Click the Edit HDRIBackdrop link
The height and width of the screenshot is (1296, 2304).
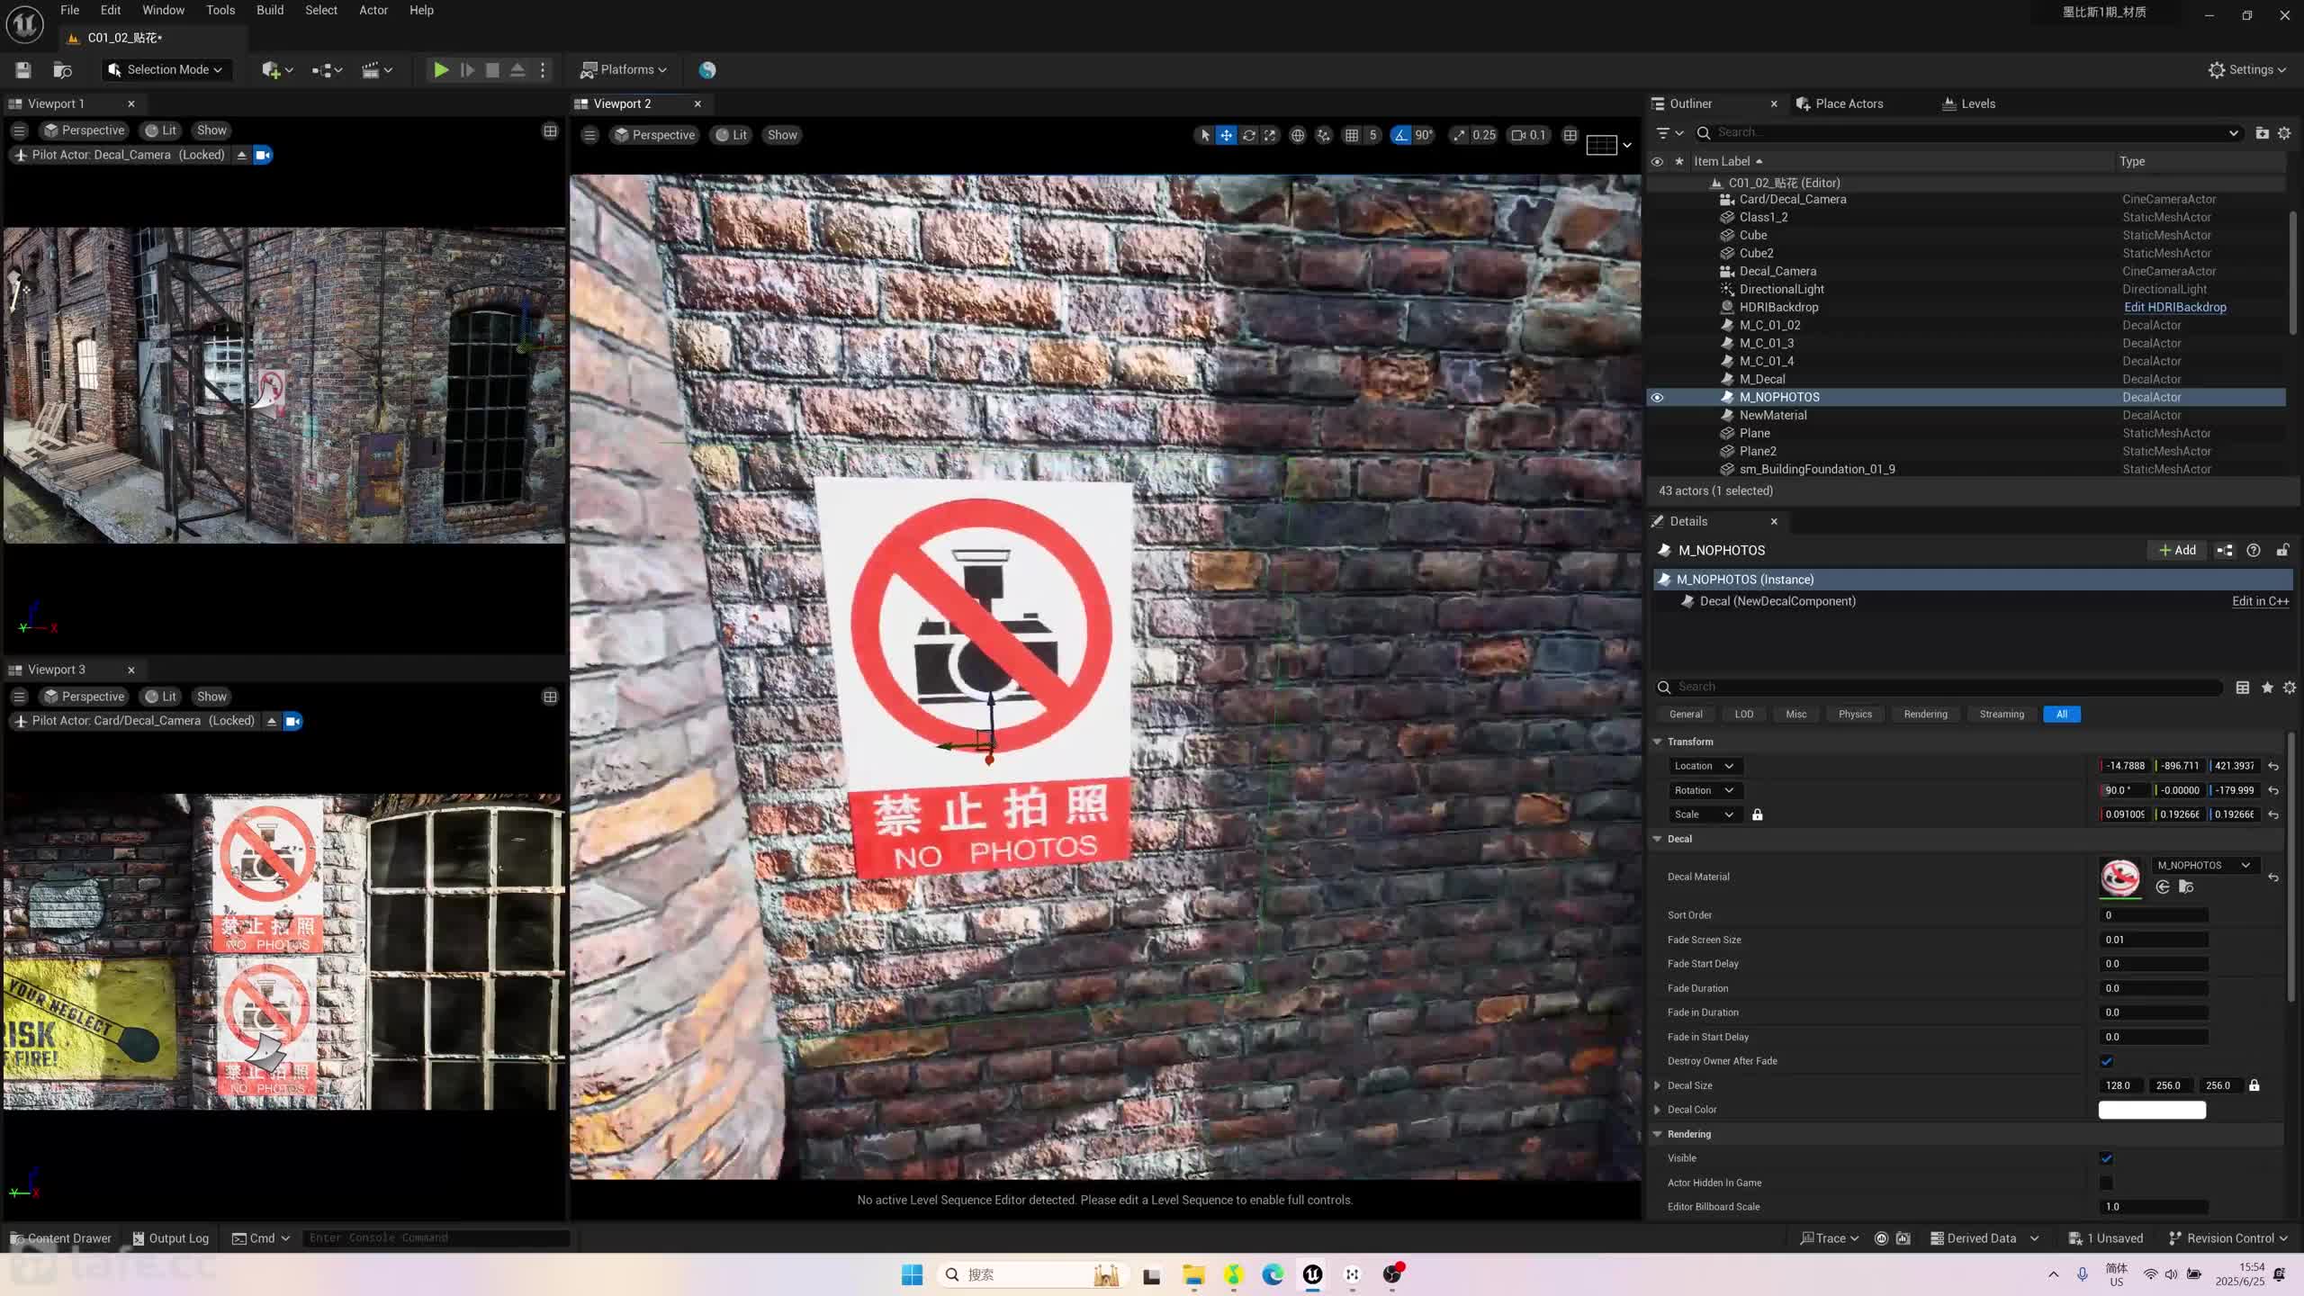coord(2174,307)
